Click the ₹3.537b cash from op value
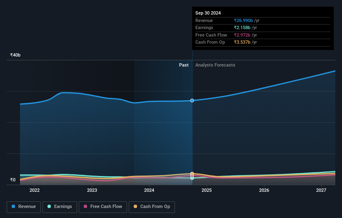 pos(242,42)
